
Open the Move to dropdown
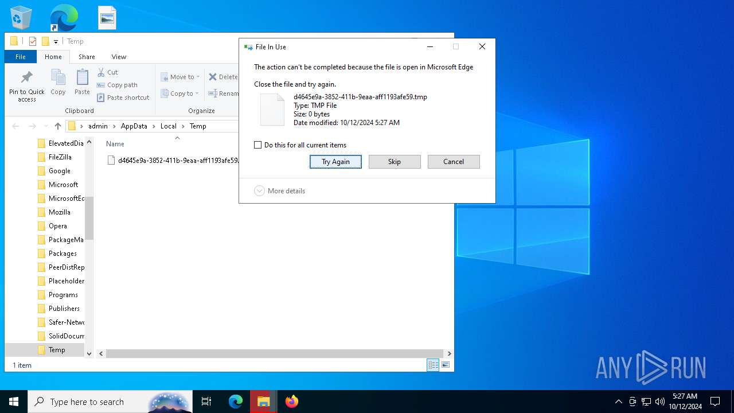coord(180,77)
